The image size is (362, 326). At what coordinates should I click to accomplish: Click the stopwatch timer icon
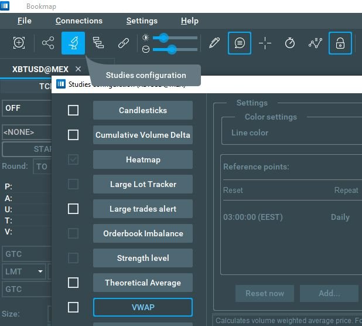click(x=290, y=43)
